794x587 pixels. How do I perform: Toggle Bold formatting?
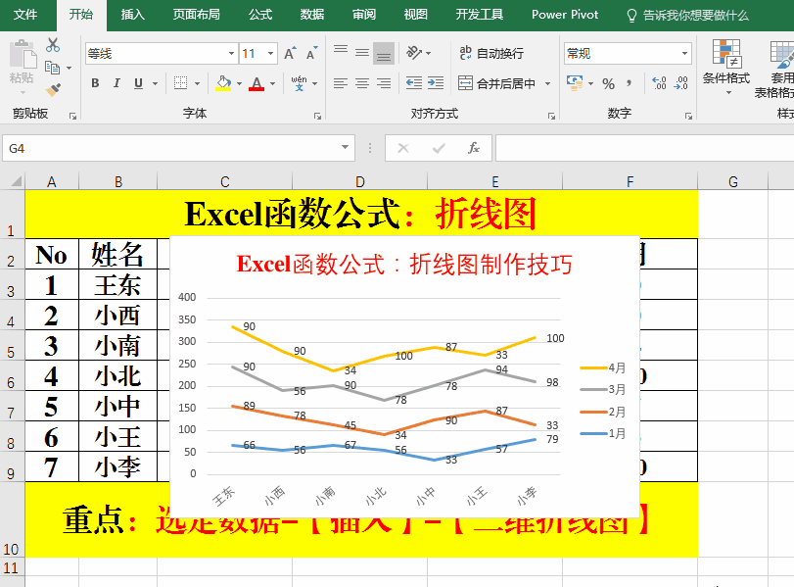95,83
